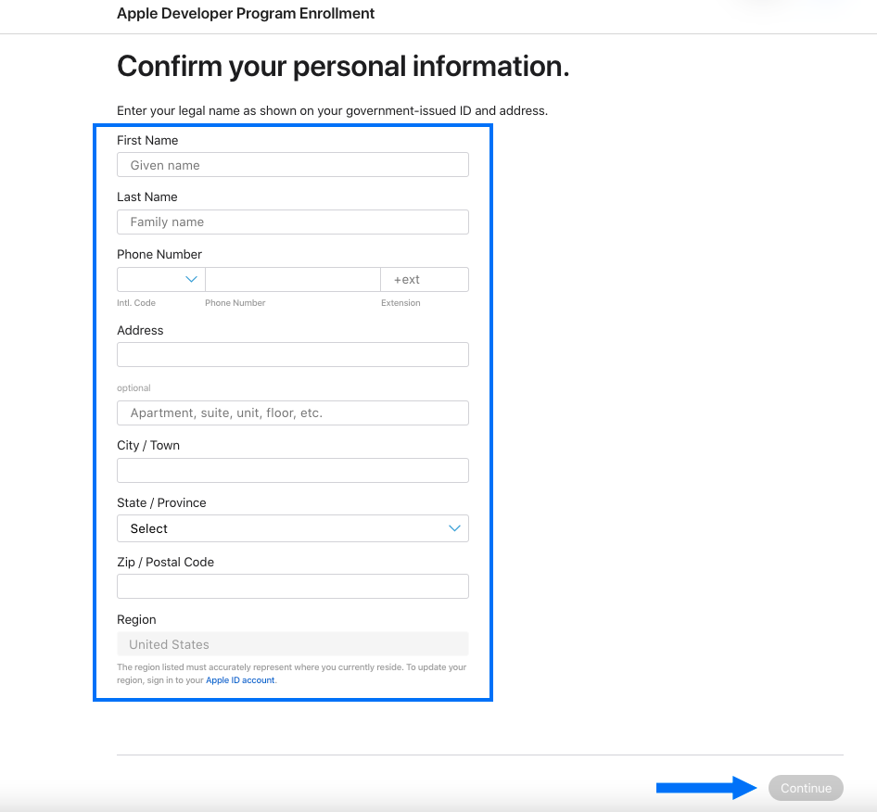Click the main Phone Number input box
Image resolution: width=877 pixels, height=812 pixels.
coord(292,279)
